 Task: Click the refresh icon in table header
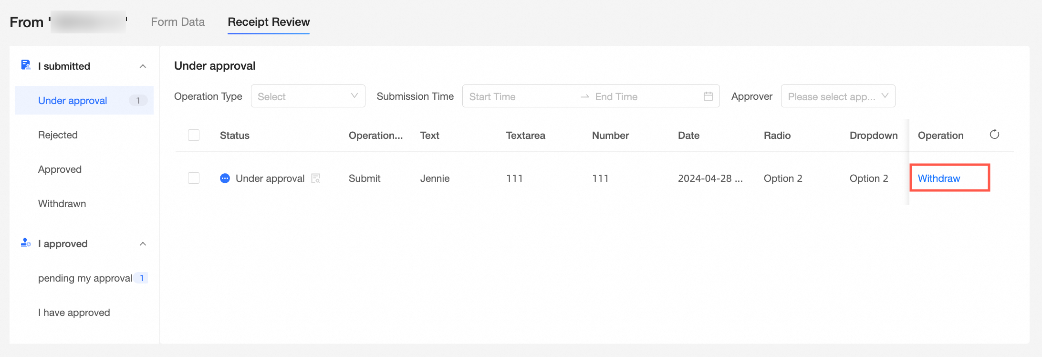(994, 135)
